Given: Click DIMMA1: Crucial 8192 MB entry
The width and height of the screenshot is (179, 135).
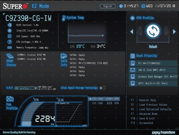Looking at the screenshot, I should tap(31, 55).
